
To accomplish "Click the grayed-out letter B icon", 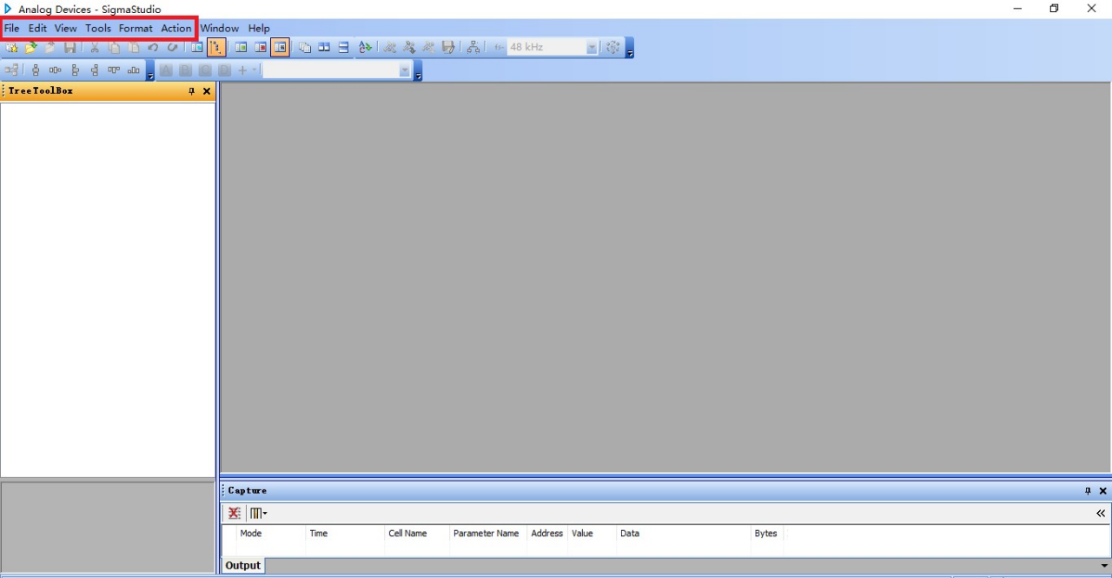I will click(x=185, y=70).
